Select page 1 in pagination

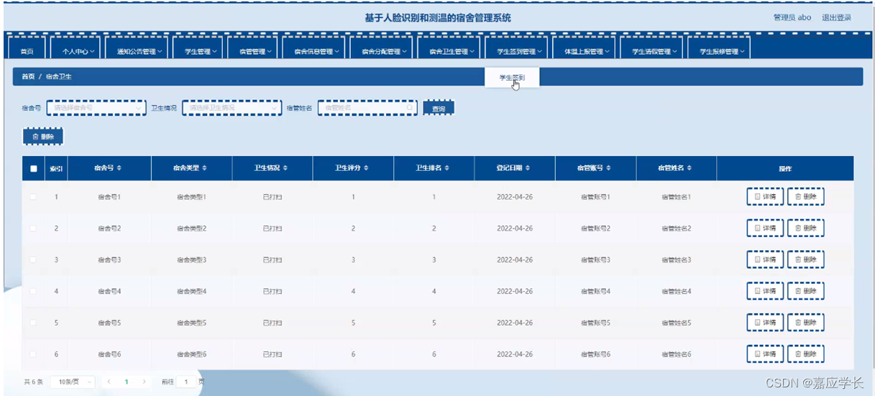tap(127, 382)
